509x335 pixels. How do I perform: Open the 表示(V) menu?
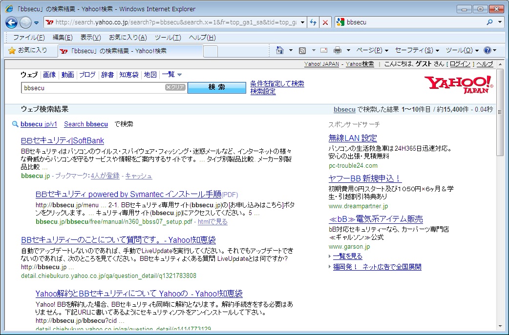[90, 38]
